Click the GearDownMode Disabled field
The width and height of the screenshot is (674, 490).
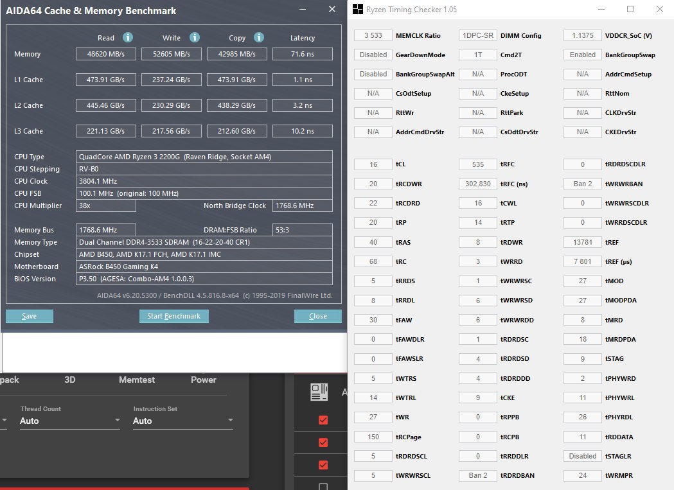coord(373,55)
